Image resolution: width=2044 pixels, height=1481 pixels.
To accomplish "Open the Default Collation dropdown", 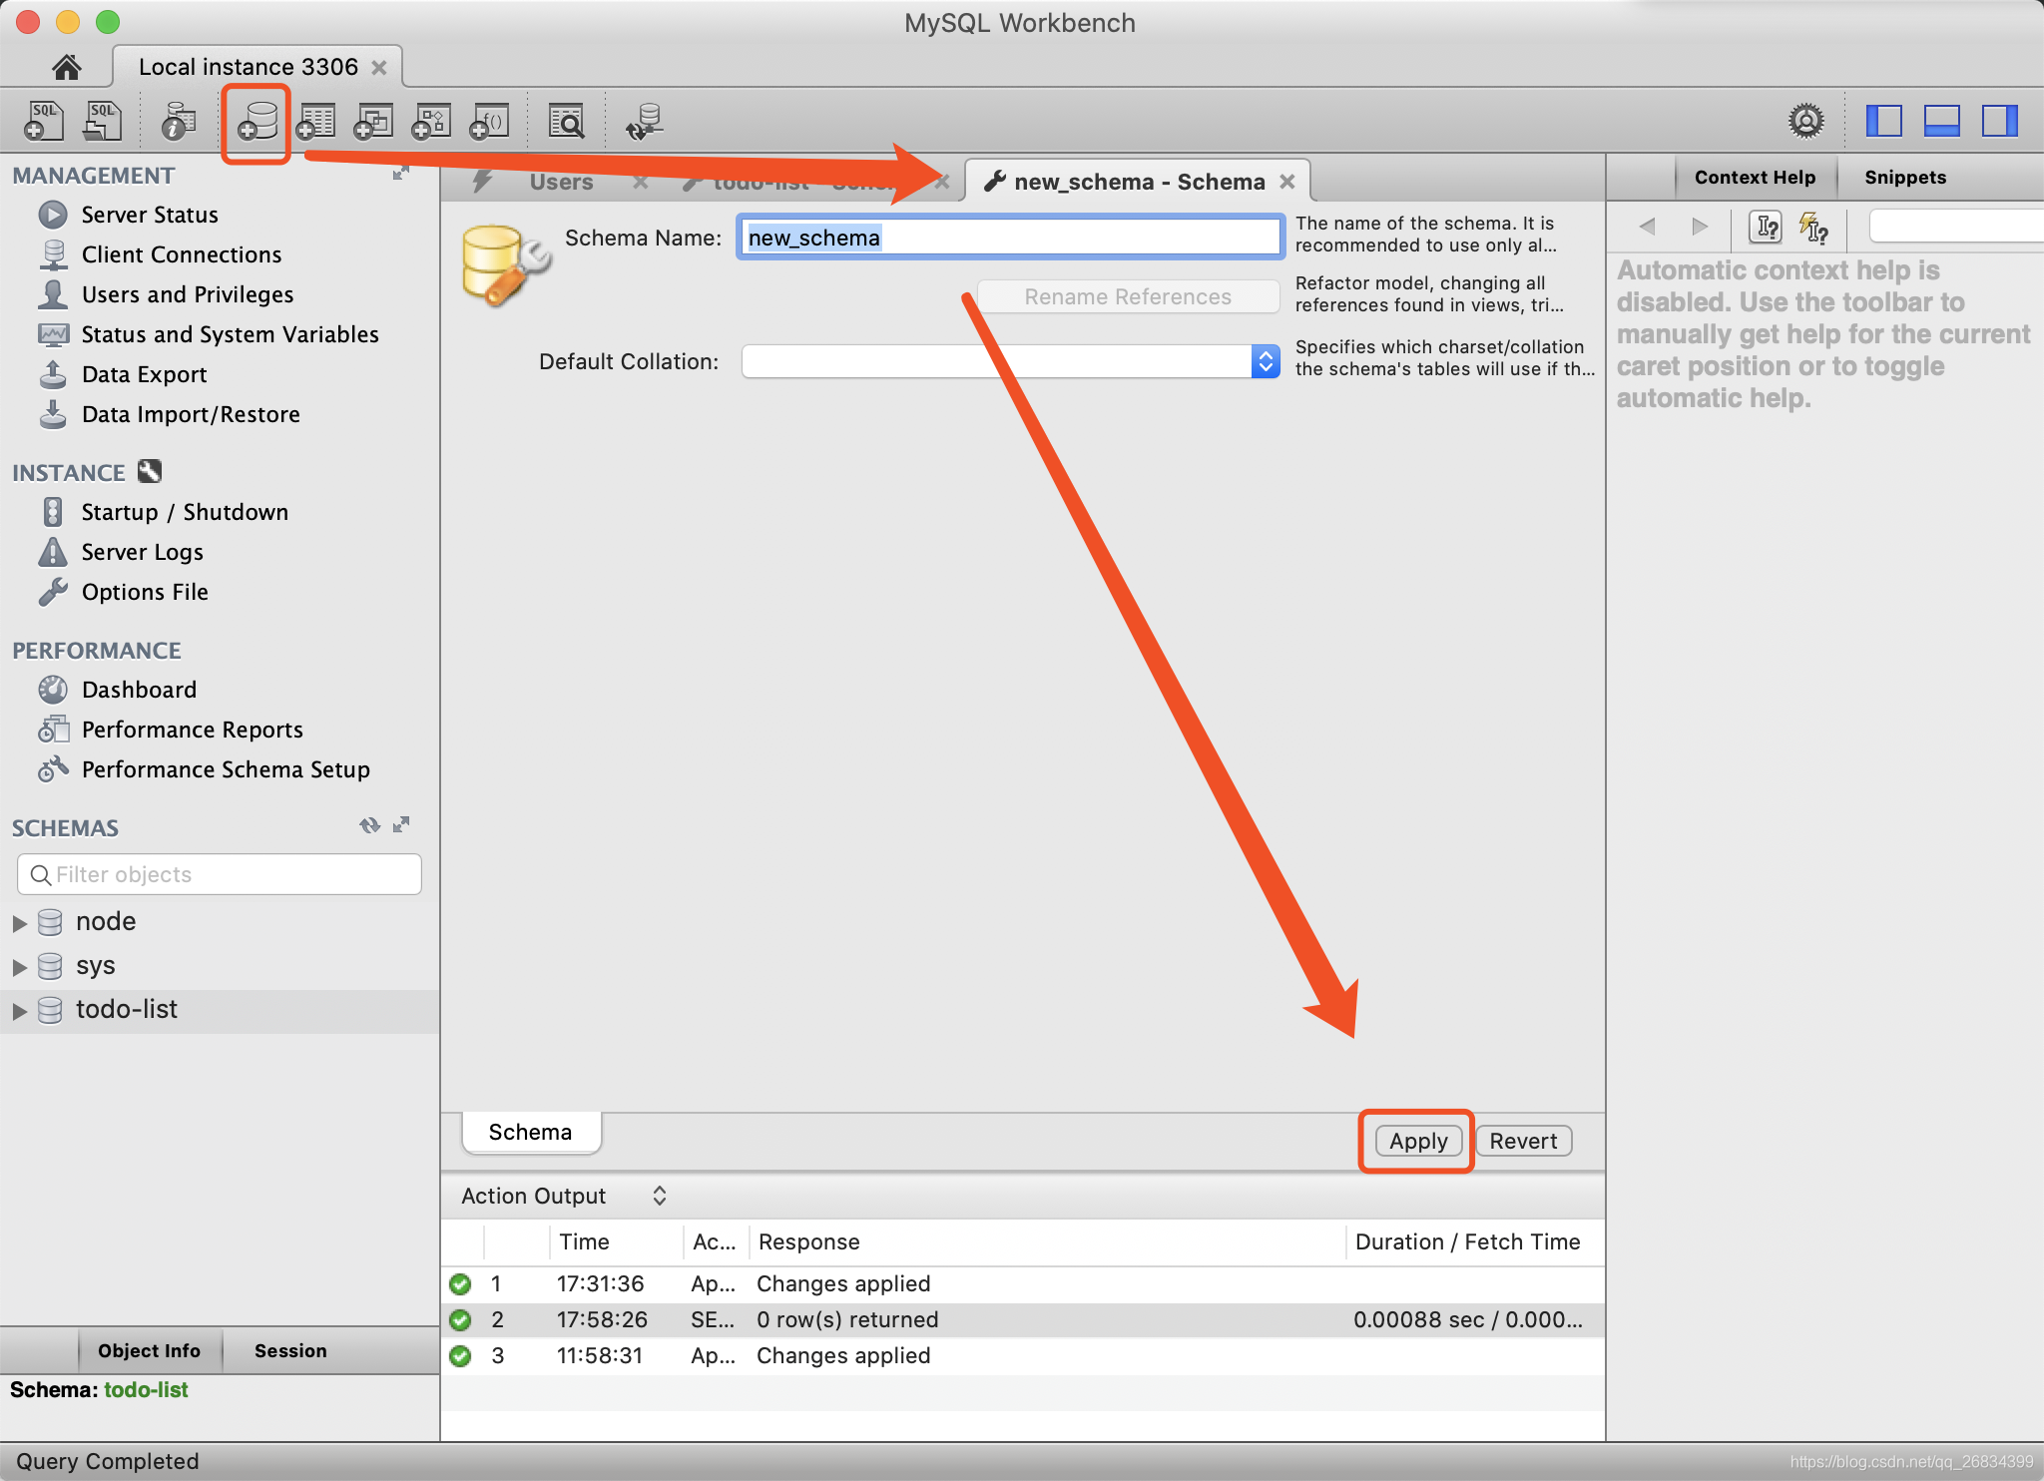I will 1265,361.
